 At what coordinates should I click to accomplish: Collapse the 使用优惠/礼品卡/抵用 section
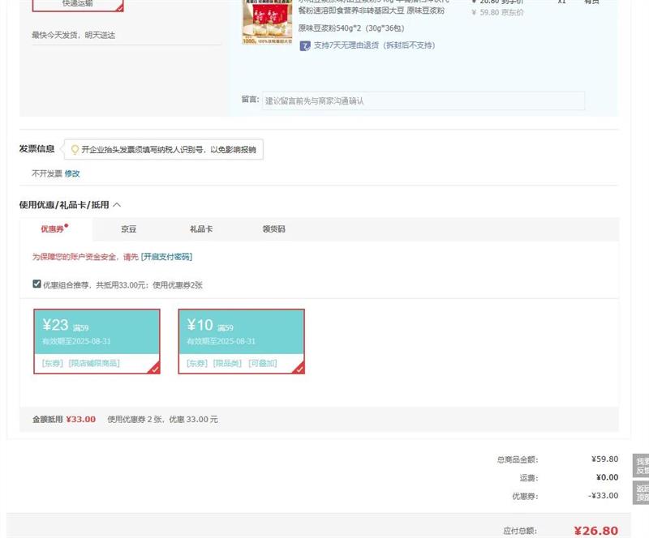click(117, 205)
